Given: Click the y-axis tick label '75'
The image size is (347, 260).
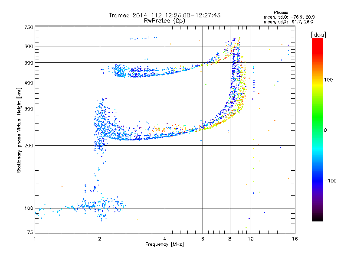Looking at the screenshot, I should coord(30,232).
